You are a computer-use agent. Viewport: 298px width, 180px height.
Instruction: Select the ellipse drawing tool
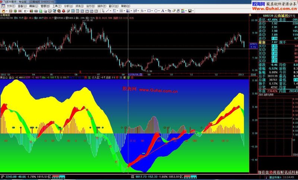[x=156, y=11]
